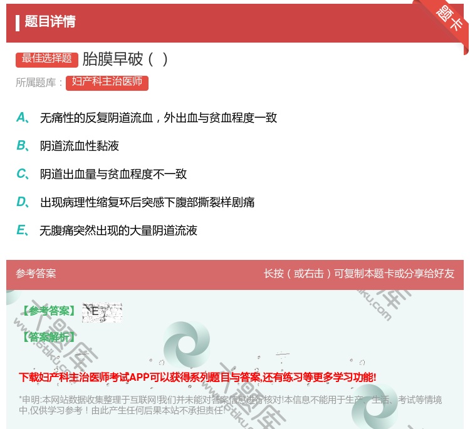This screenshot has height=429, width=470.
Task: Click the green 【答案解析】 label
Action: click(x=49, y=337)
